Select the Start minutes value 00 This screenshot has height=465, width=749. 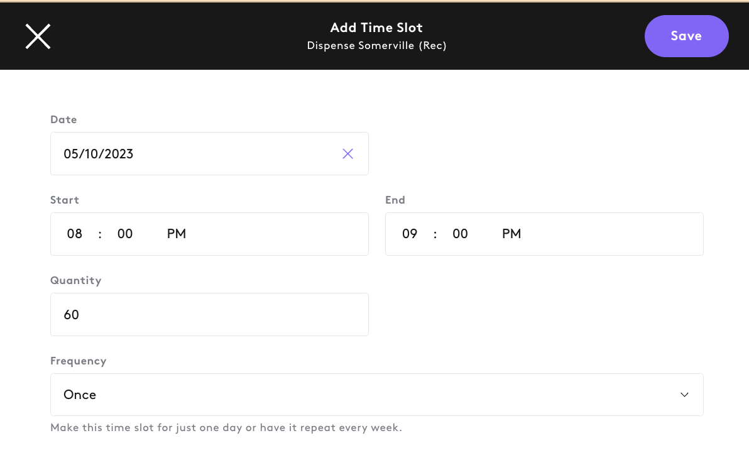125,234
